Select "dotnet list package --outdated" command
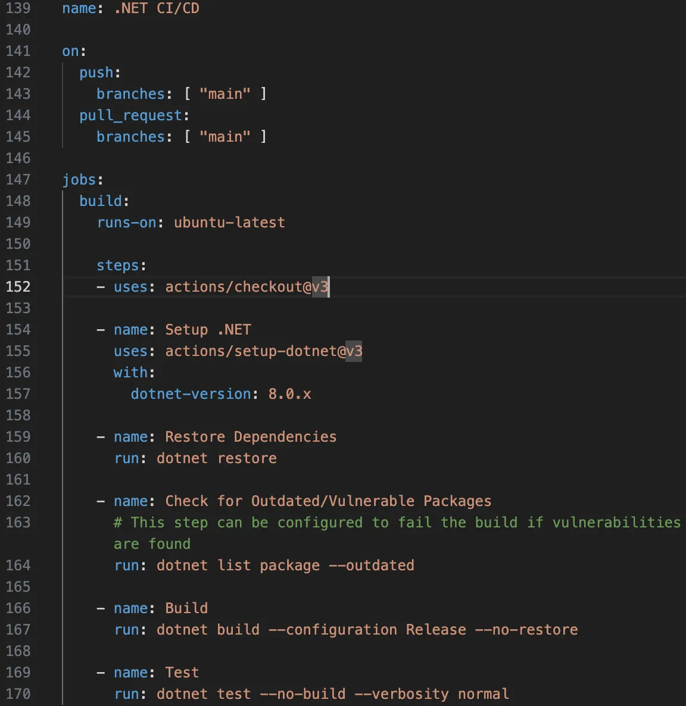 (285, 565)
